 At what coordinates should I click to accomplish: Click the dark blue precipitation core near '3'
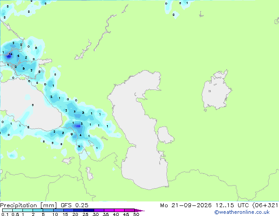tap(78, 126)
